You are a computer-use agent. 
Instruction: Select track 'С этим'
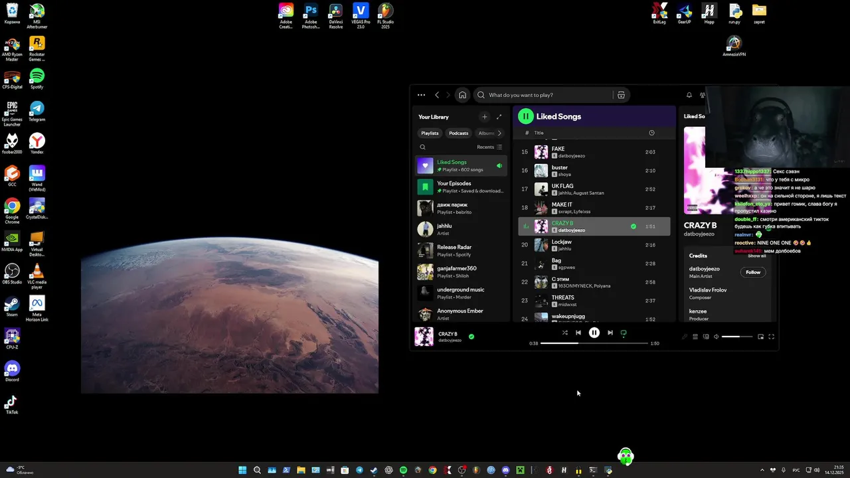(x=594, y=282)
